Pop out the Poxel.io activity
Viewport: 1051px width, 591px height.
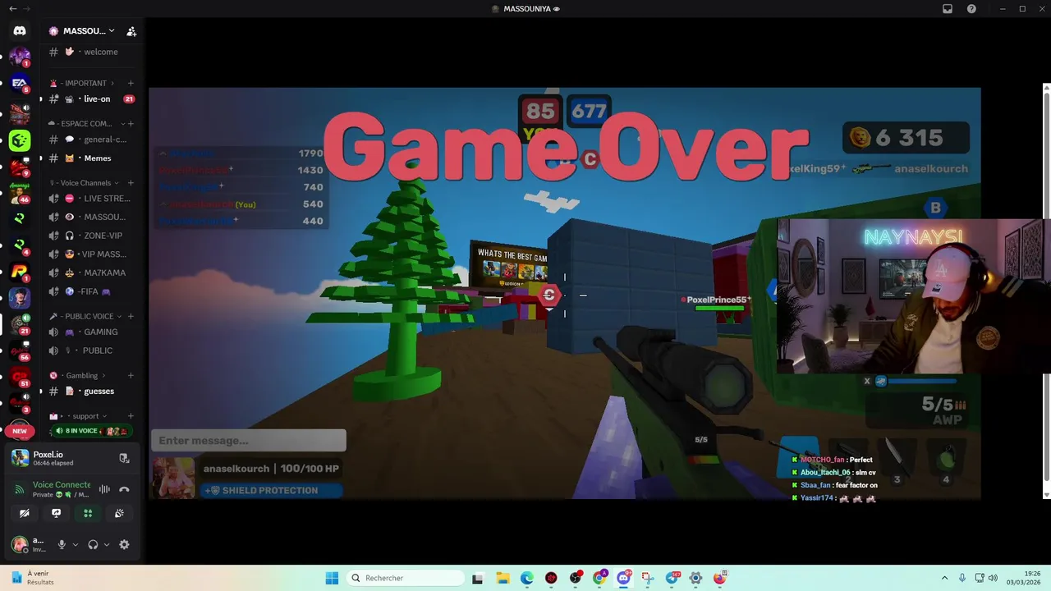(124, 458)
